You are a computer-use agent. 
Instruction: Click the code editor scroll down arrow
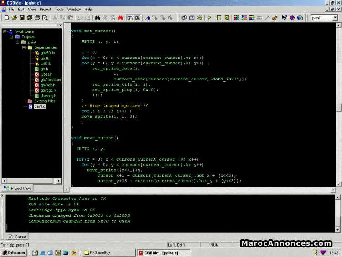[338, 184]
